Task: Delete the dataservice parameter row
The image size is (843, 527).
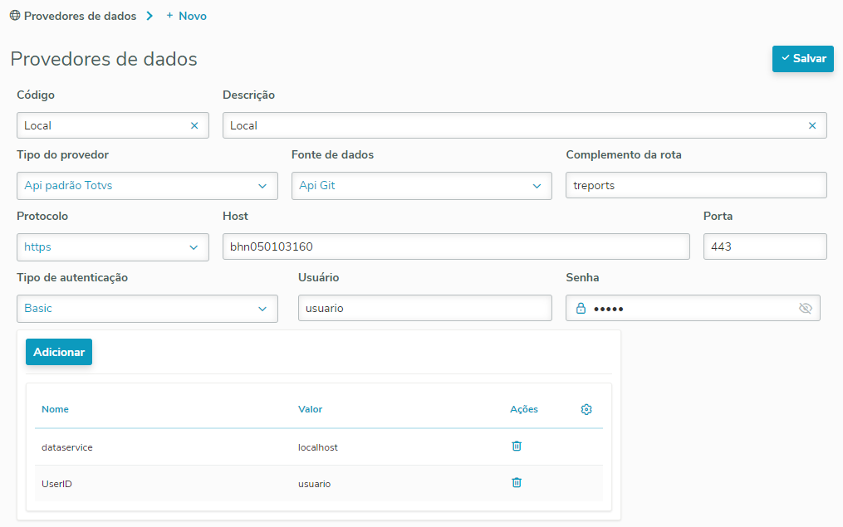Action: (517, 446)
